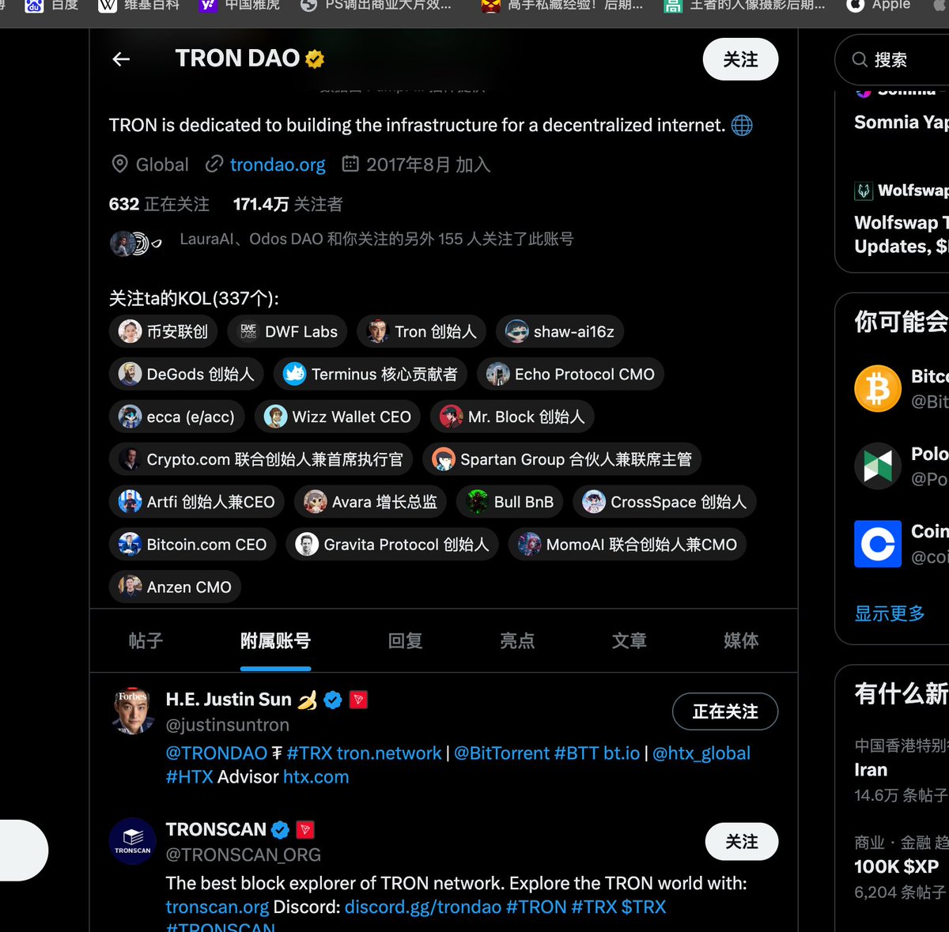Click the calendar icon beside the join date

pyautogui.click(x=350, y=164)
